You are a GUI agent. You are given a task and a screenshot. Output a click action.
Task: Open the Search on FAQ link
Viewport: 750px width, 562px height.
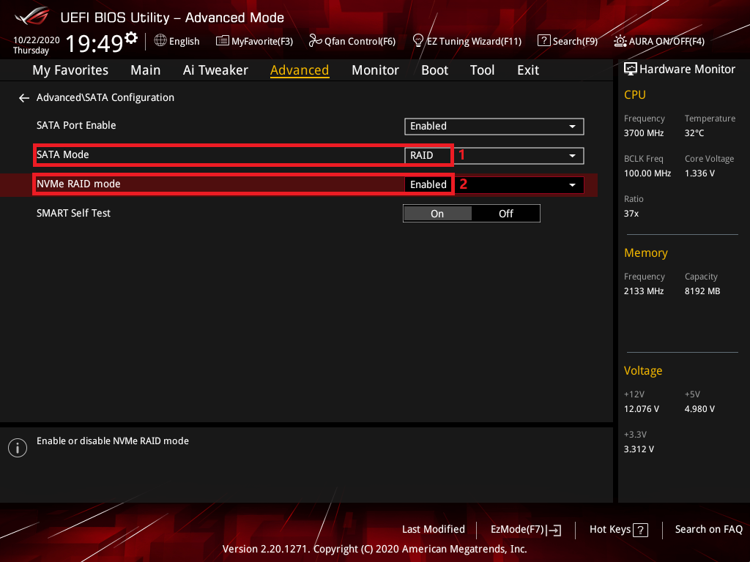tap(708, 530)
